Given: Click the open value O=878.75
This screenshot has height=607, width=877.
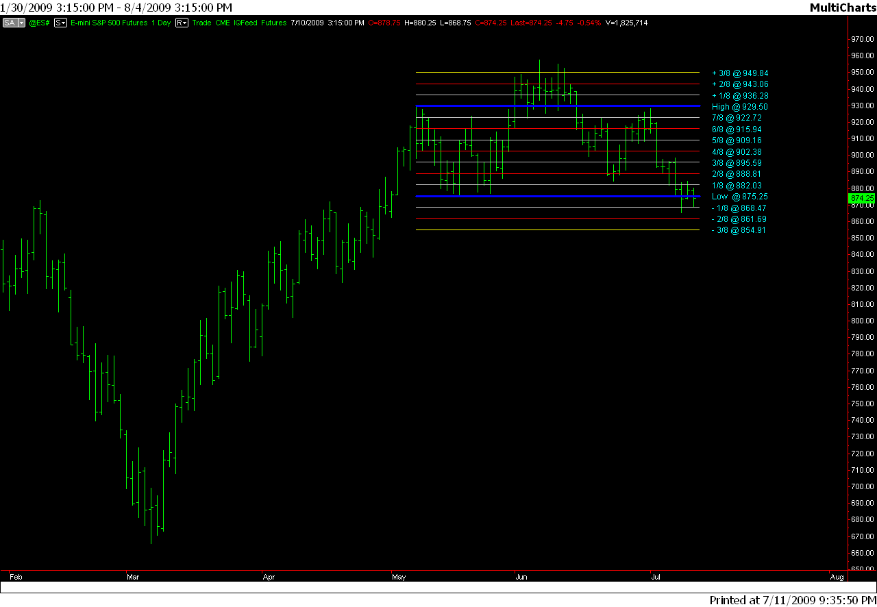Looking at the screenshot, I should [x=384, y=23].
